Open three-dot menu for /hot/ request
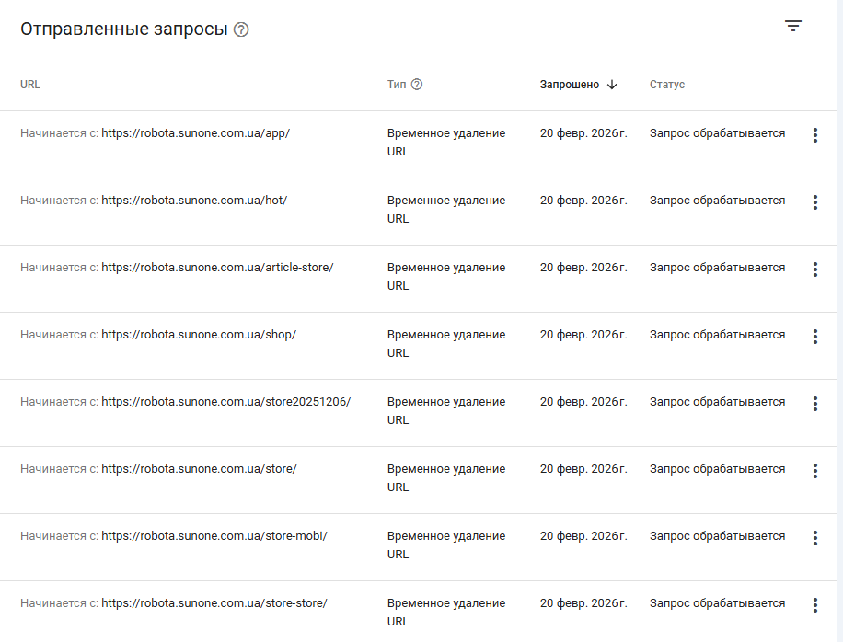 [x=814, y=202]
